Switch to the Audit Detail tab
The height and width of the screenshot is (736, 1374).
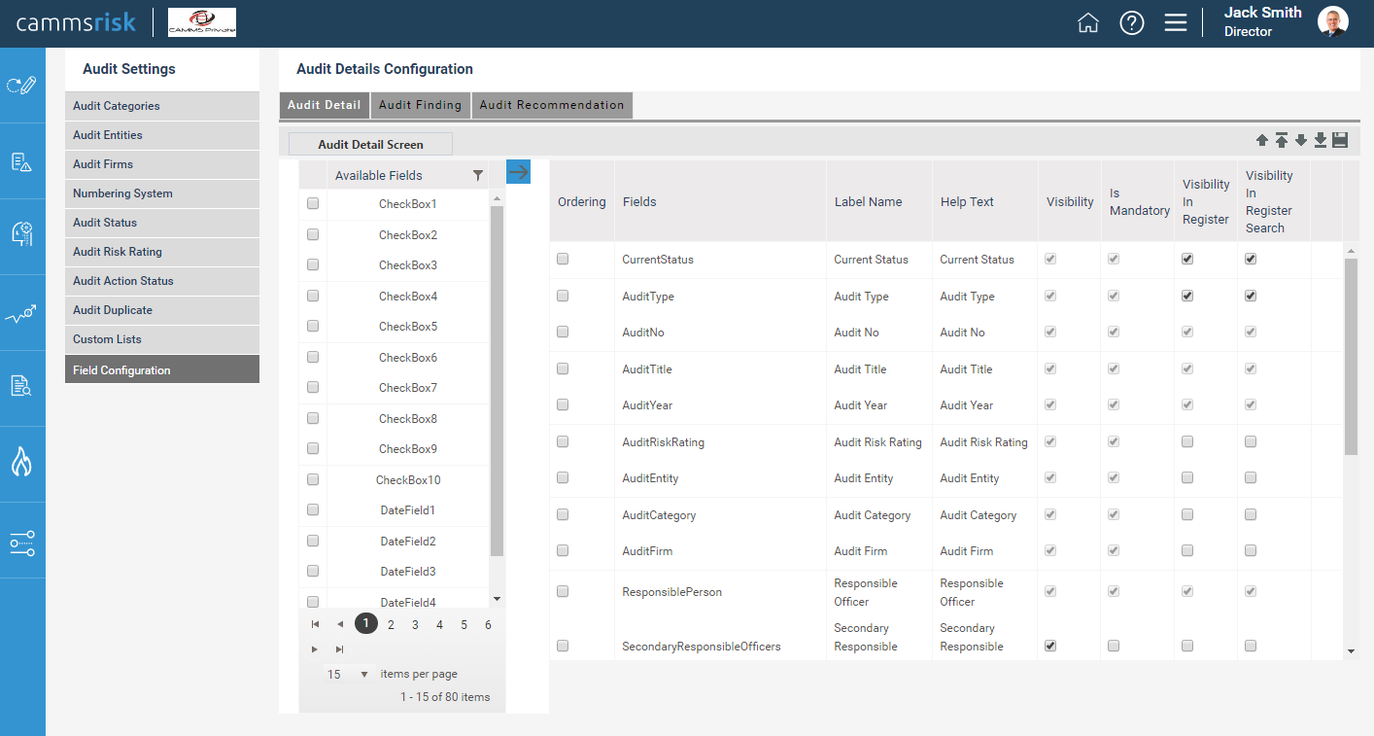(x=324, y=105)
